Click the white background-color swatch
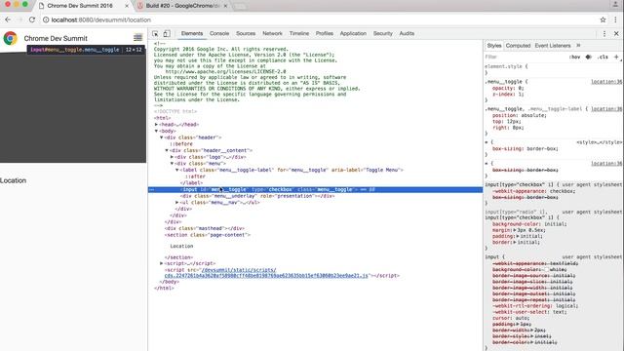 coord(547,269)
